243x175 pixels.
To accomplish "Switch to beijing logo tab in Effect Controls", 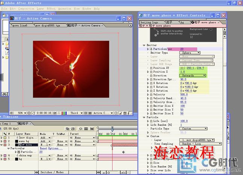I will [x=149, y=22].
